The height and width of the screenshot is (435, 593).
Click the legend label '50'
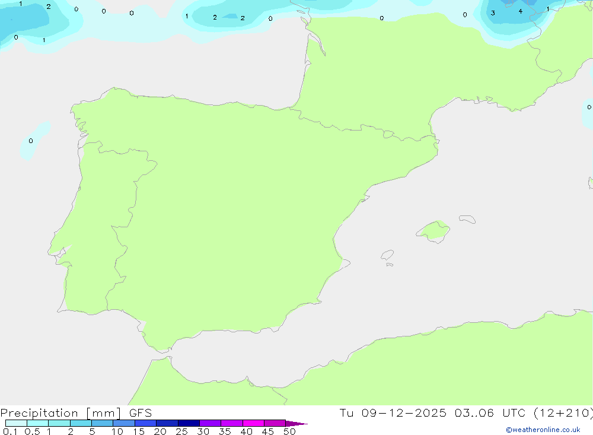(x=289, y=431)
